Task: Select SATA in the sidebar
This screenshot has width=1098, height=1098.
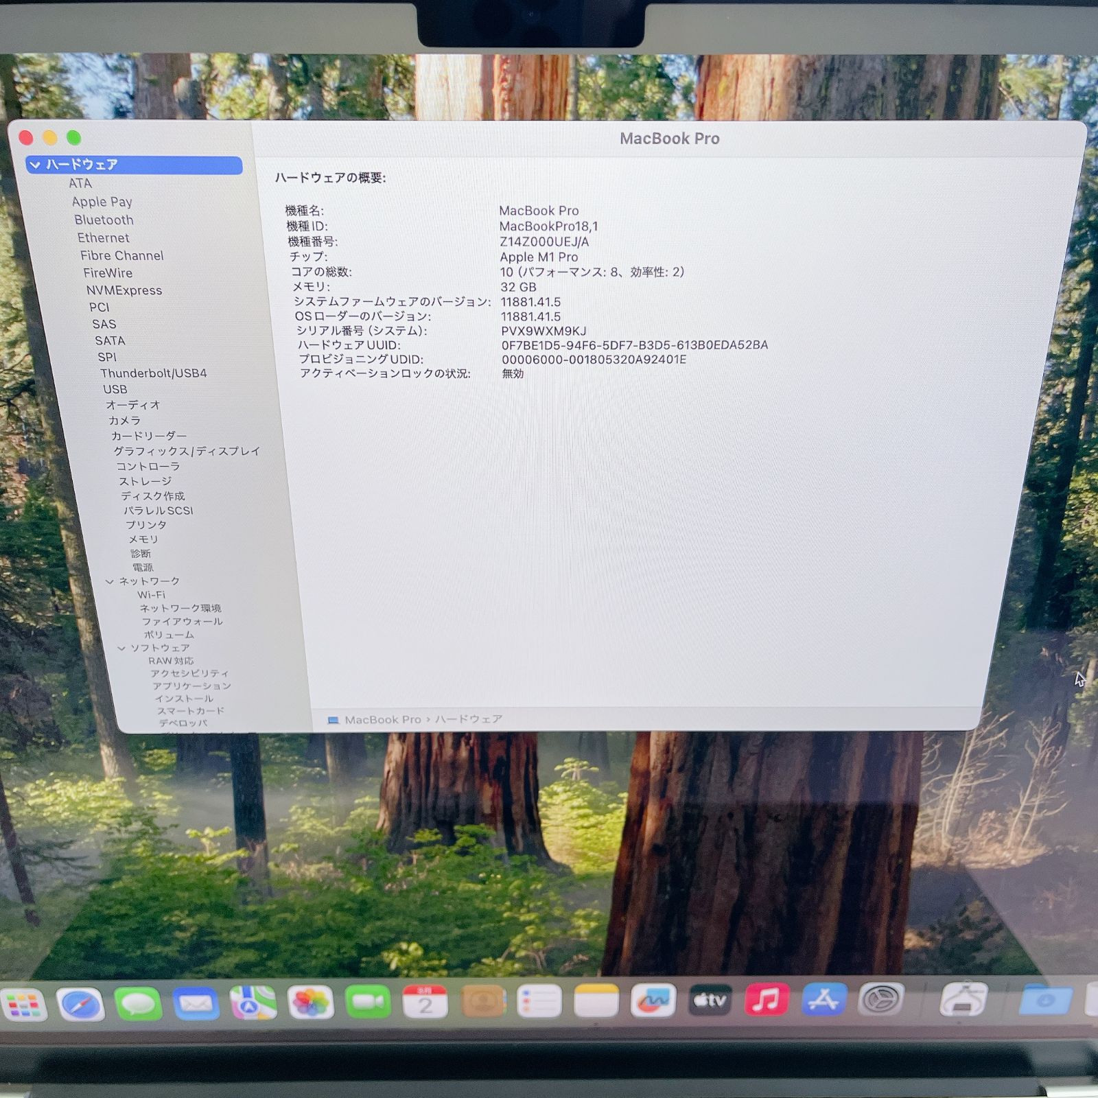Action: point(110,340)
